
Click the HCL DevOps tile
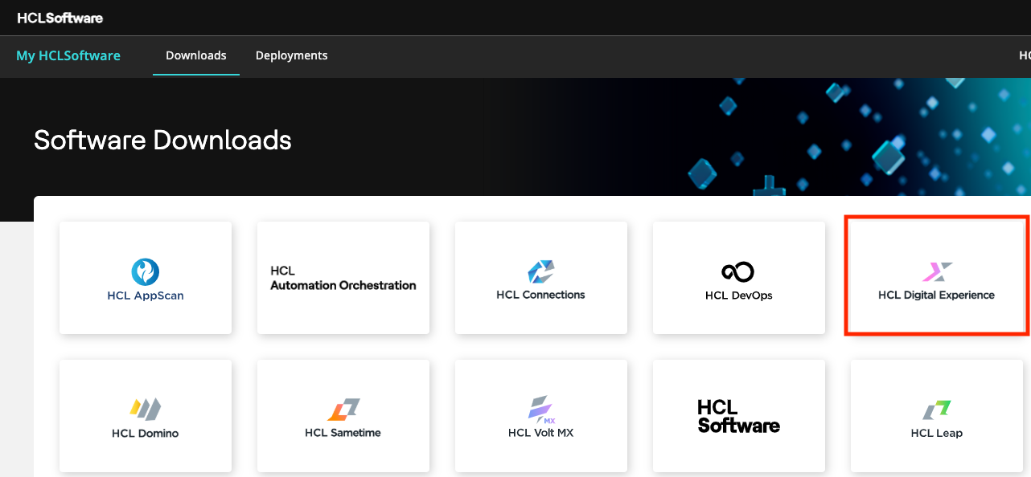click(x=738, y=277)
